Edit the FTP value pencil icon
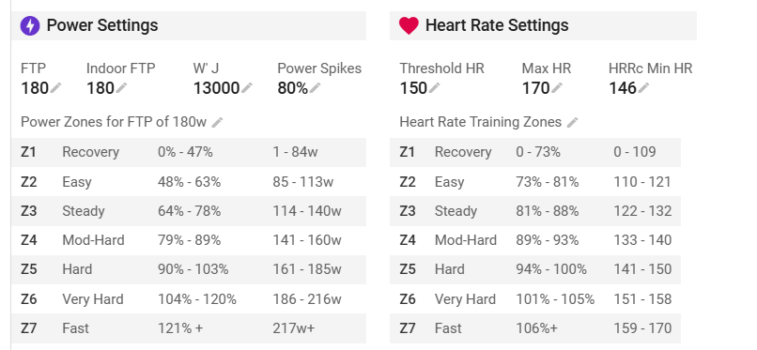This screenshot has height=350, width=757. tap(56, 88)
